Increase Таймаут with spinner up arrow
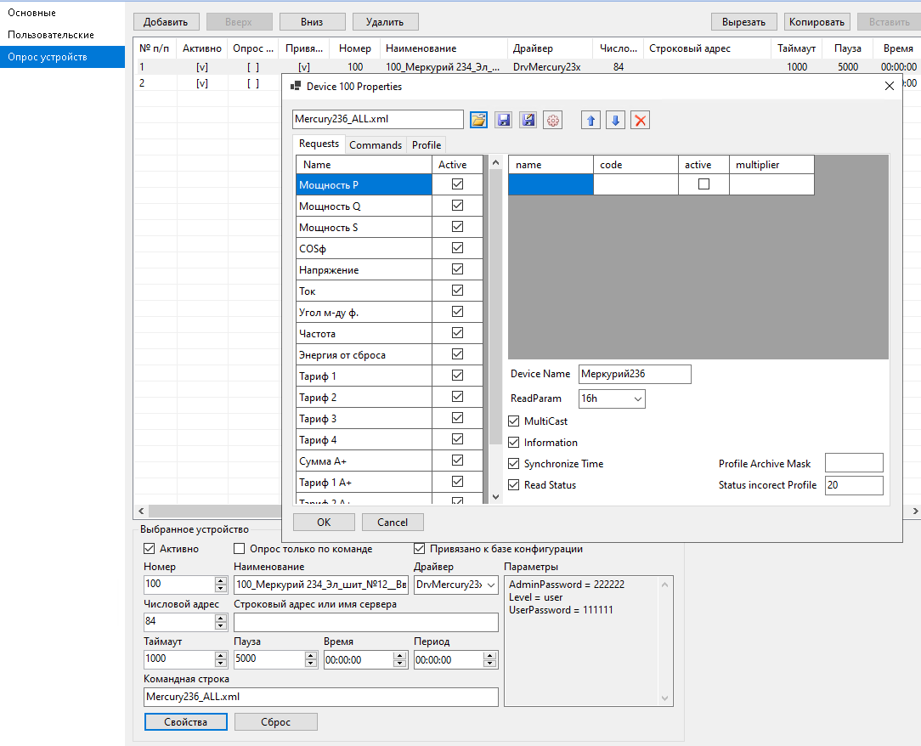921x746 pixels. (221, 656)
